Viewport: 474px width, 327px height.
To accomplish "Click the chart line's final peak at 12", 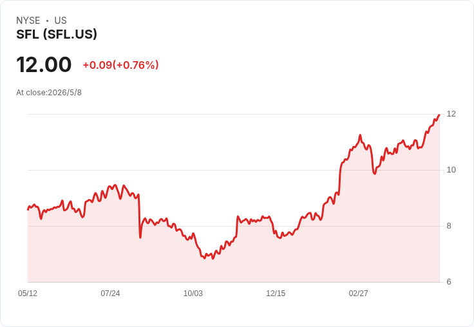I will pyautogui.click(x=439, y=115).
